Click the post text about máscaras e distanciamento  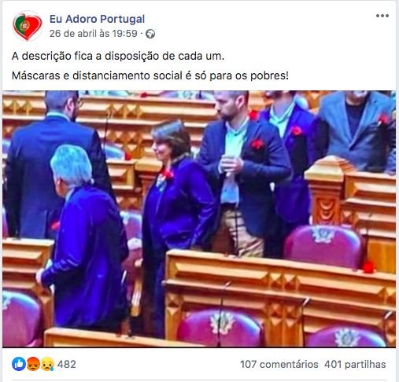[150, 75]
